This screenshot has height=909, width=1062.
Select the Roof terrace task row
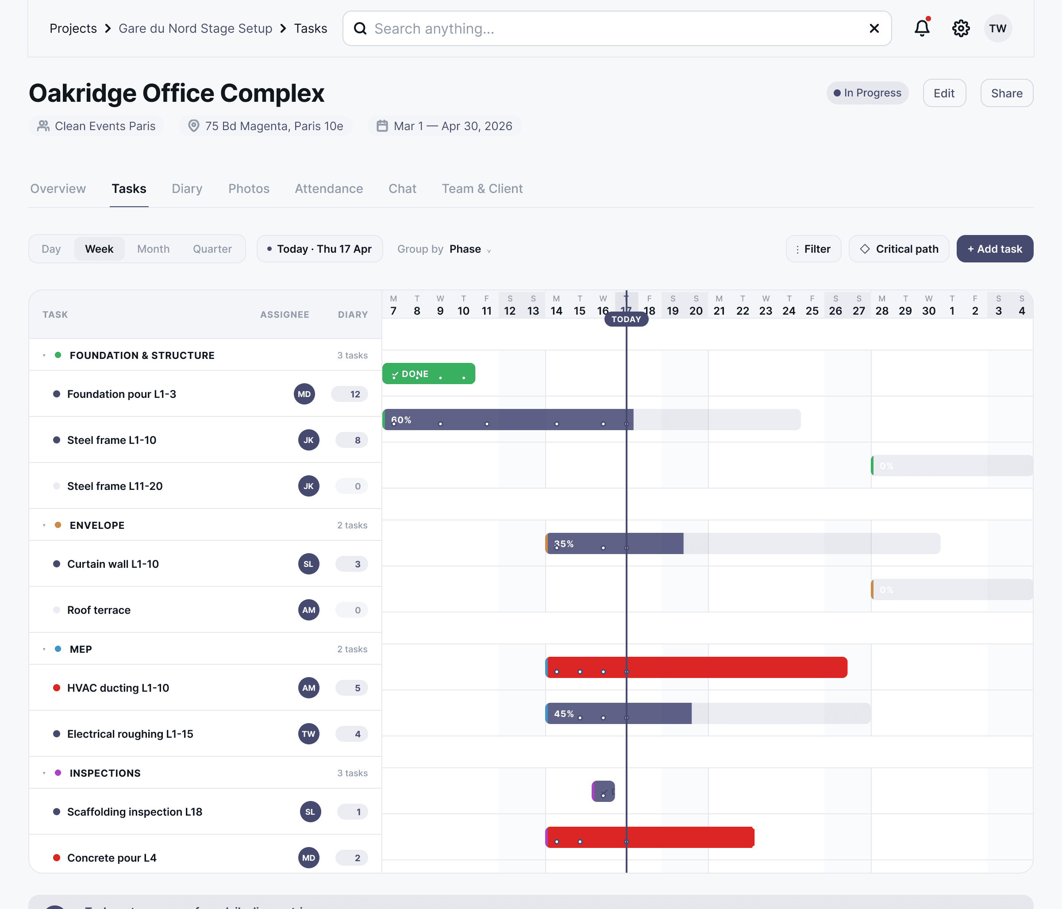tap(205, 610)
